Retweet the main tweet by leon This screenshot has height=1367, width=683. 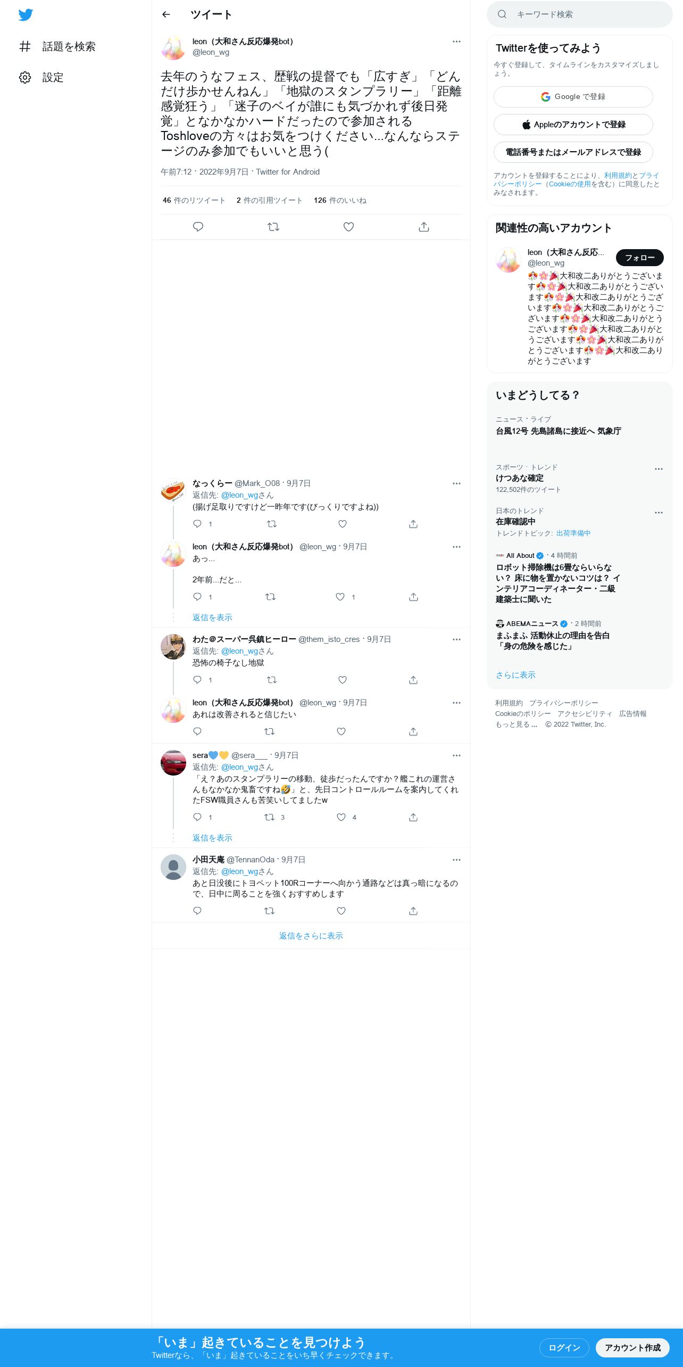(273, 227)
